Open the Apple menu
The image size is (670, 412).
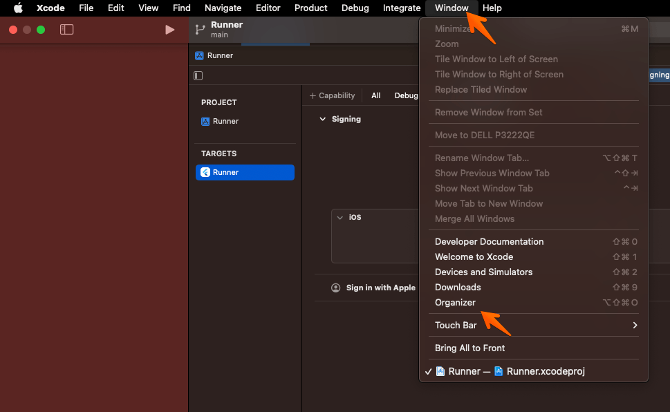pyautogui.click(x=18, y=8)
